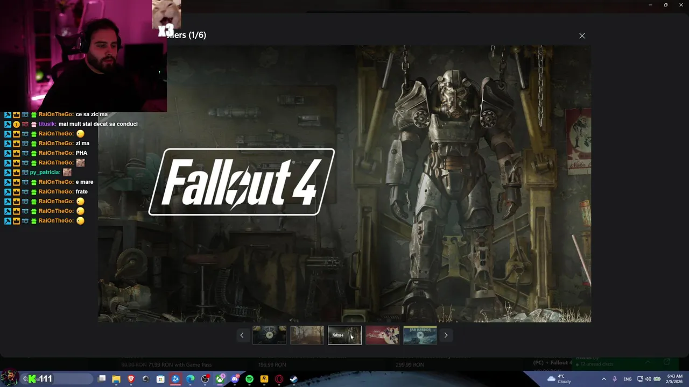Screen dimensions: 689x387
Task: Click the red-highlighted active taskbar app icon
Action: [x=175, y=379]
